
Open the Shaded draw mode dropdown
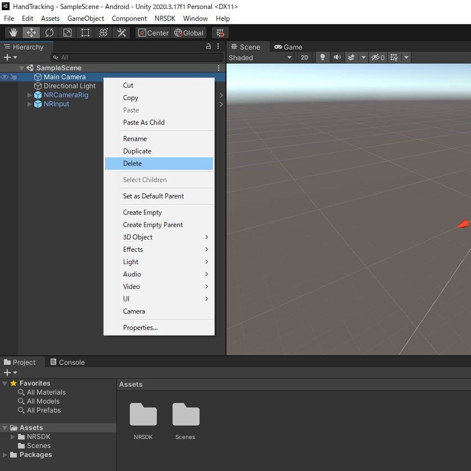pos(260,57)
